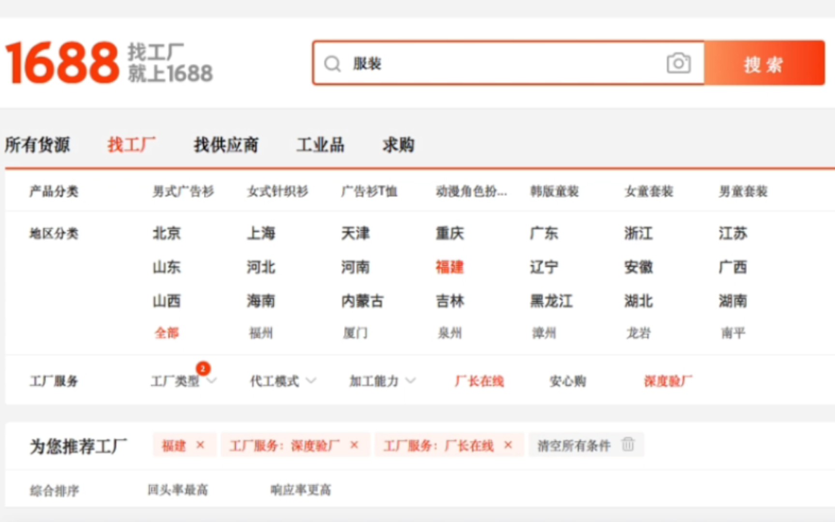This screenshot has height=522, width=835.
Task: Choose city 龙岩
Action: (x=638, y=333)
